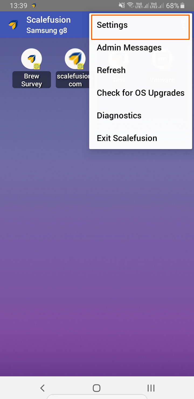The image size is (194, 399).
Task: Tap the Scalefusion notification icon in status bar
Action: [34, 5]
